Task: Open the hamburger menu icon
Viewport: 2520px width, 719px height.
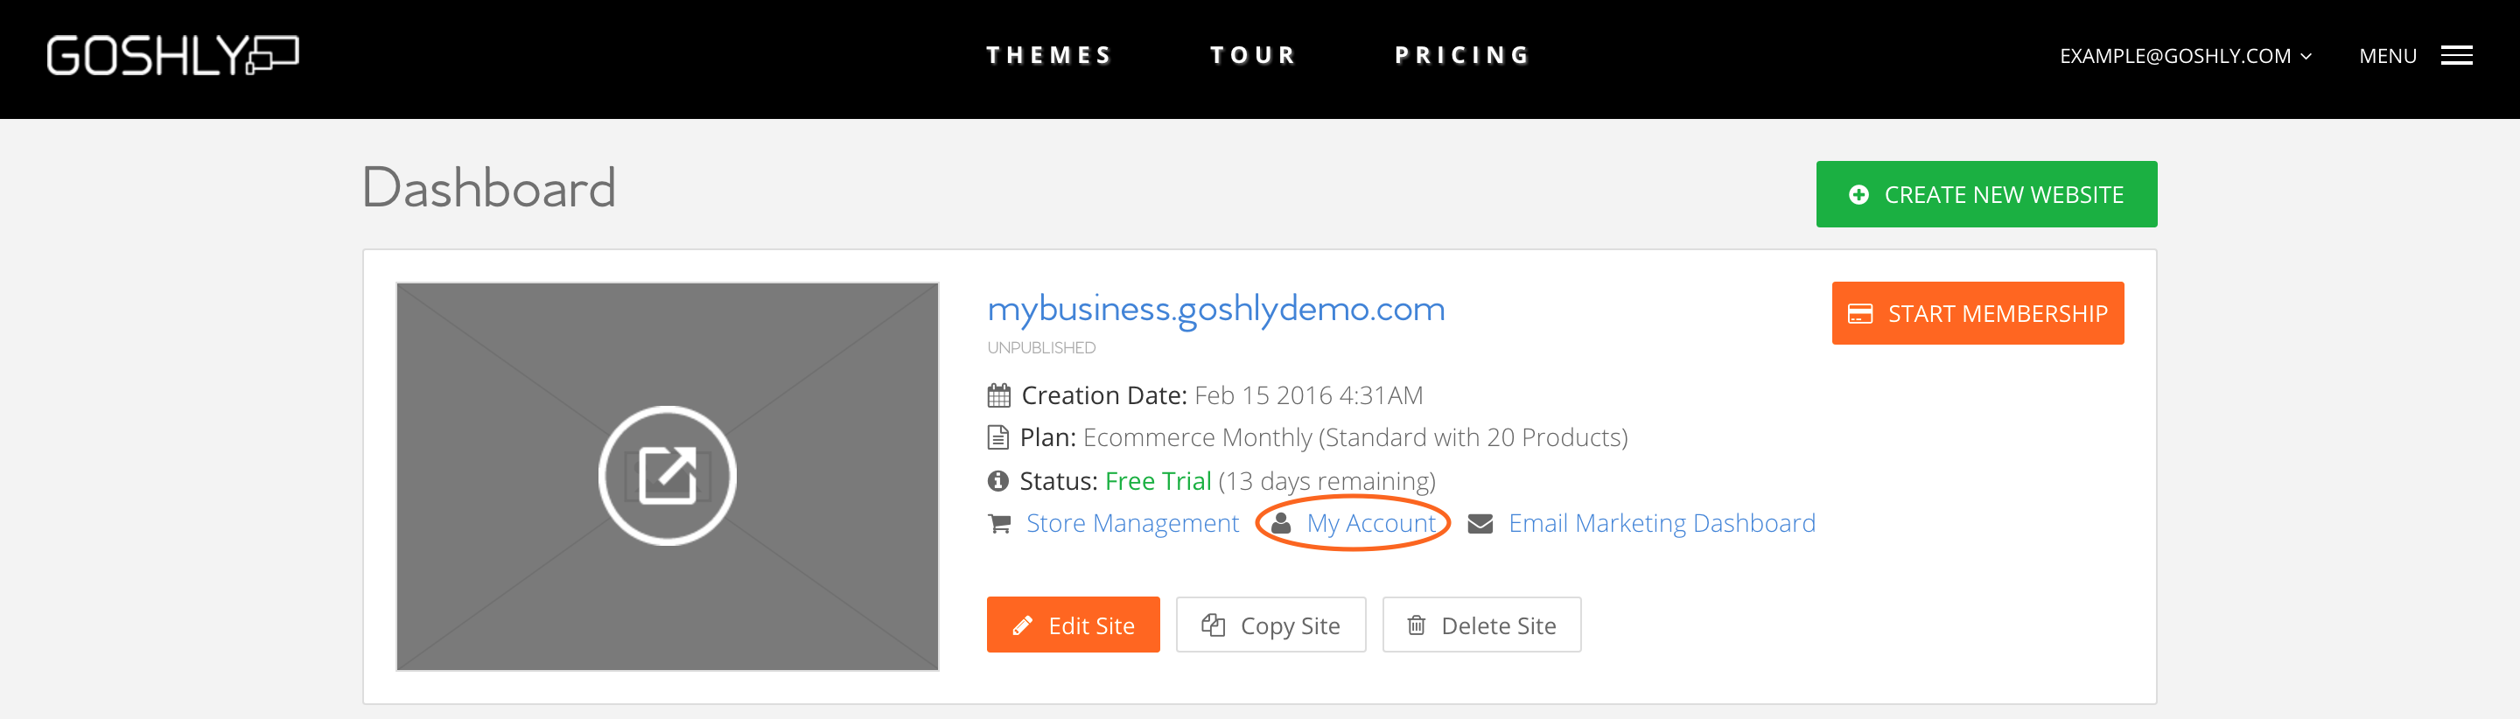Action: click(x=2456, y=56)
